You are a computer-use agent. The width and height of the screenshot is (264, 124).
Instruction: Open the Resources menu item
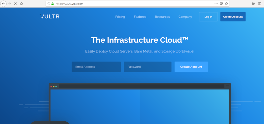162,17
